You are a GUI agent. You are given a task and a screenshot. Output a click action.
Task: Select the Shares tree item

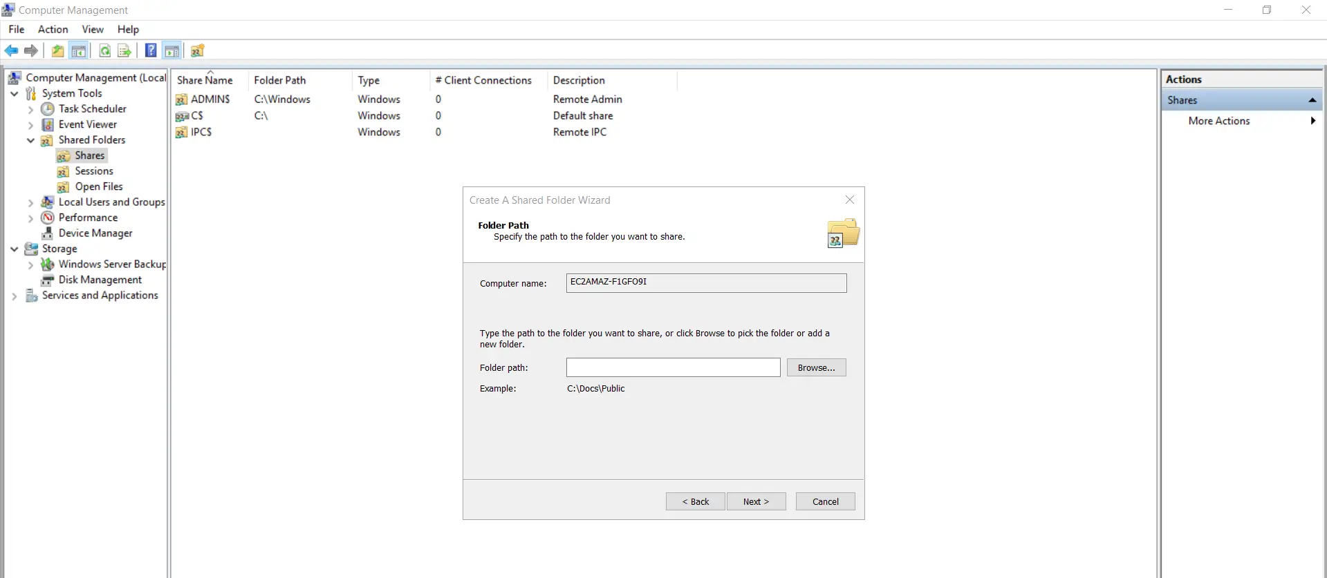pos(90,155)
